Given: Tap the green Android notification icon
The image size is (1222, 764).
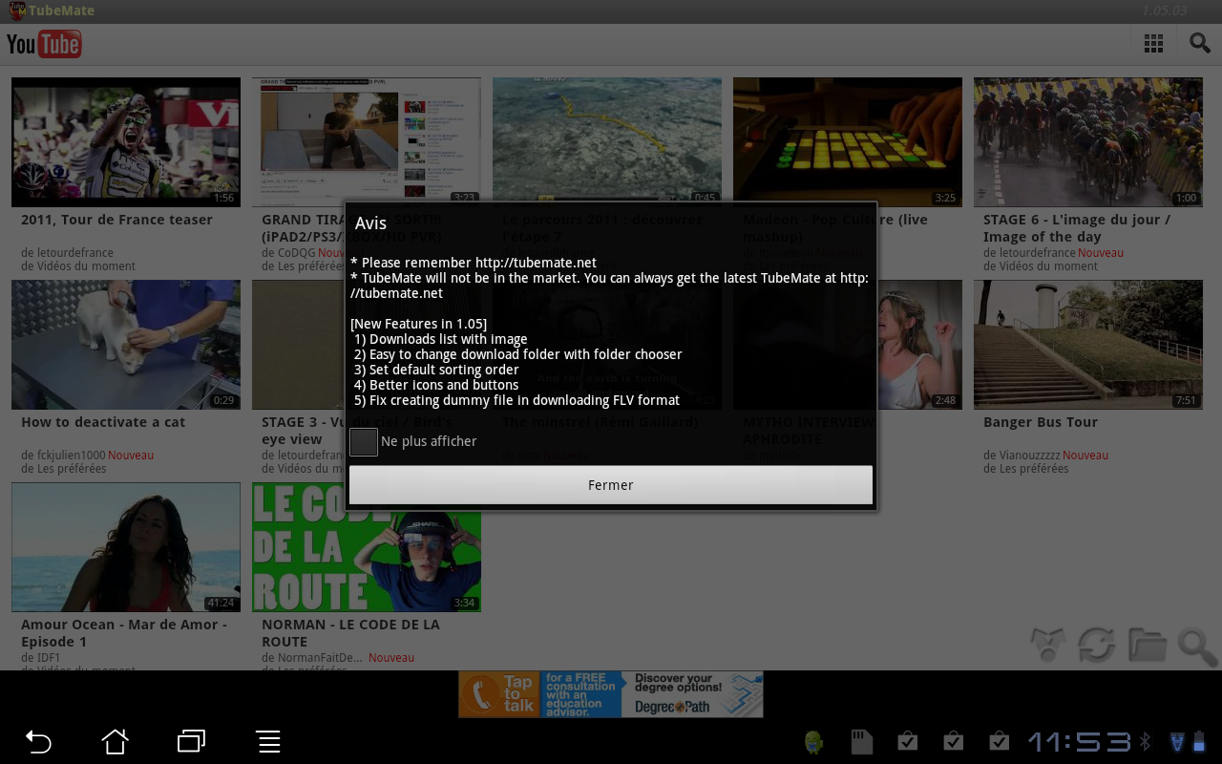Looking at the screenshot, I should point(813,742).
